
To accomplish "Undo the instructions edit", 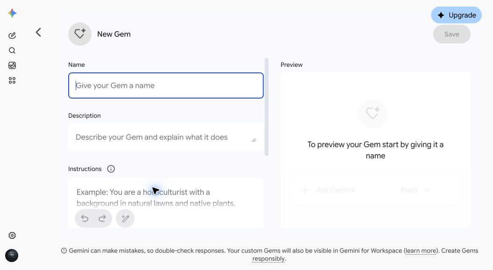I will [85, 218].
